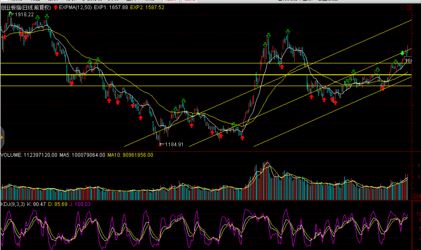This screenshot has width=421, height=250.
Task: Click the 创业板指(日线.前复权) chart title
Action: [x=26, y=8]
